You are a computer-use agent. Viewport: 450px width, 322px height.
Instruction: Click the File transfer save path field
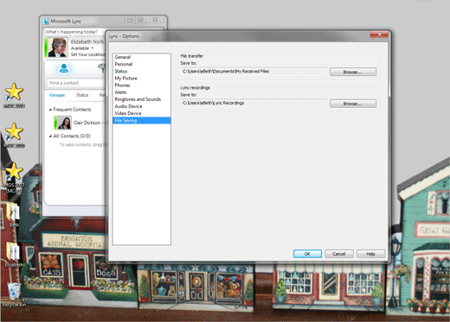pos(254,72)
